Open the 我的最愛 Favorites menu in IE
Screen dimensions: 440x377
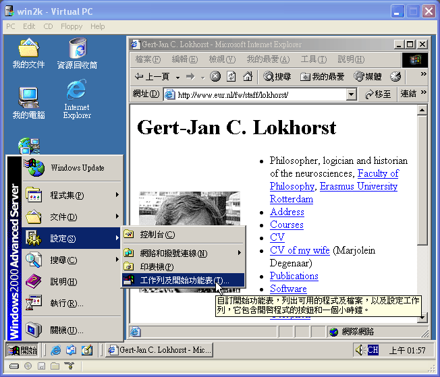tap(268, 59)
